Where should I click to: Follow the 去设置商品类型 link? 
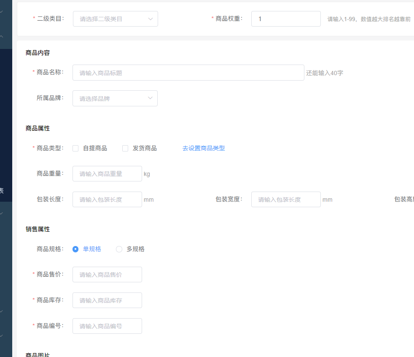(203, 148)
